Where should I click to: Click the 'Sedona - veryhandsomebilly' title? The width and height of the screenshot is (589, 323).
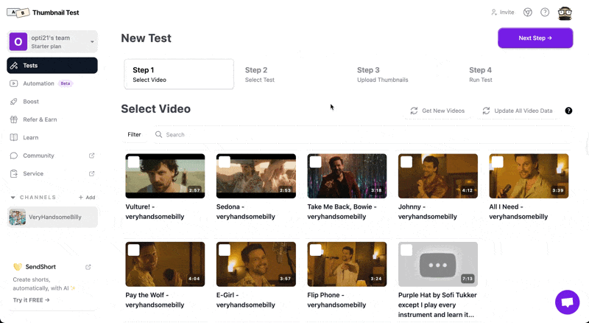click(246, 212)
